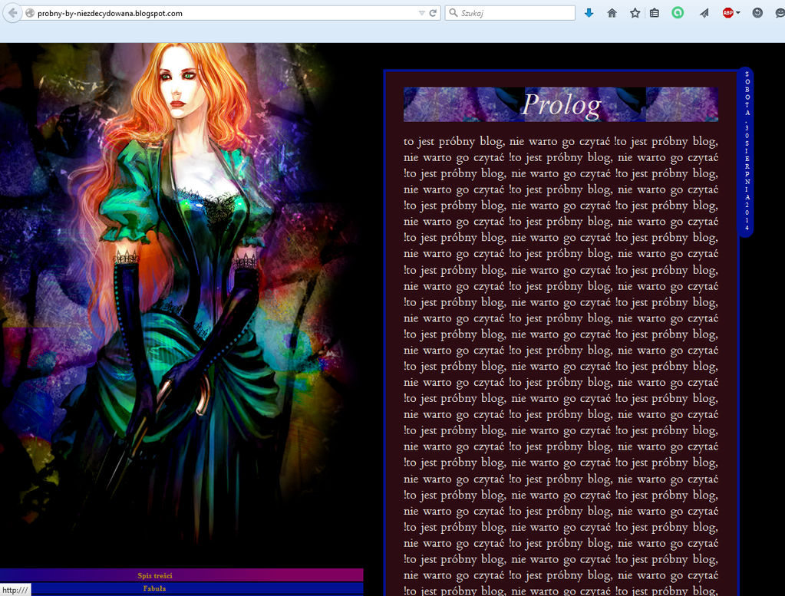This screenshot has width=785, height=596.
Task: Reload the page with the refresh icon
Action: [433, 13]
